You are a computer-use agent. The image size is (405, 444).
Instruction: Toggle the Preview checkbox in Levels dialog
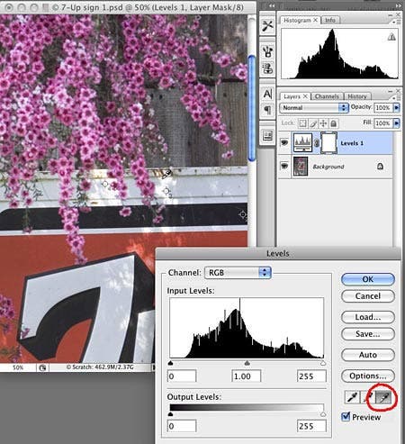(x=346, y=416)
